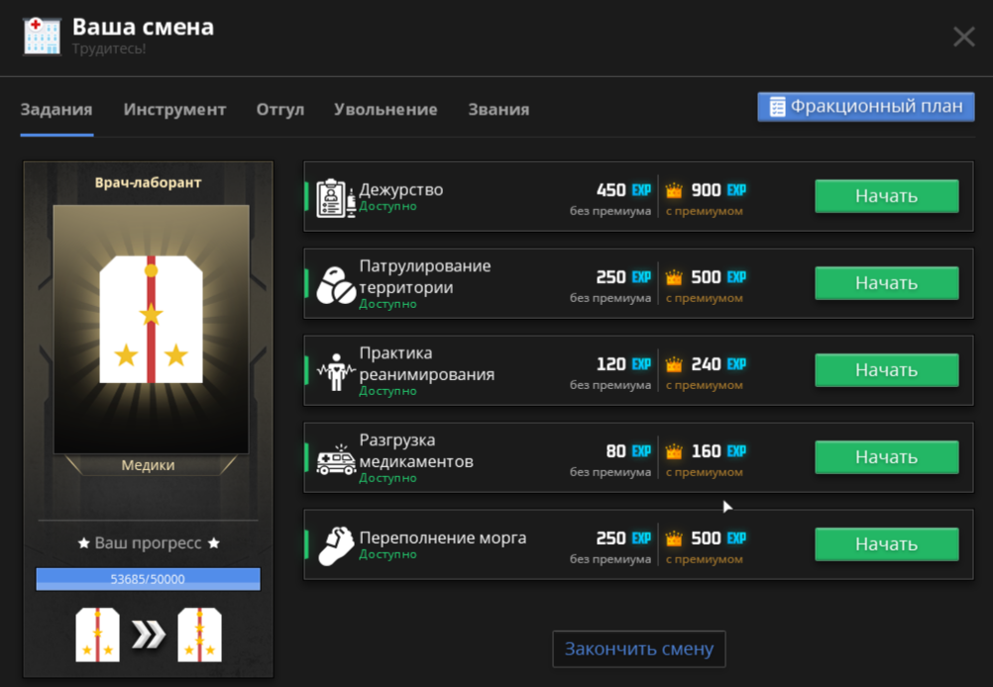
Task: Click the Переполнение морга toe tag icon
Action: tap(335, 545)
